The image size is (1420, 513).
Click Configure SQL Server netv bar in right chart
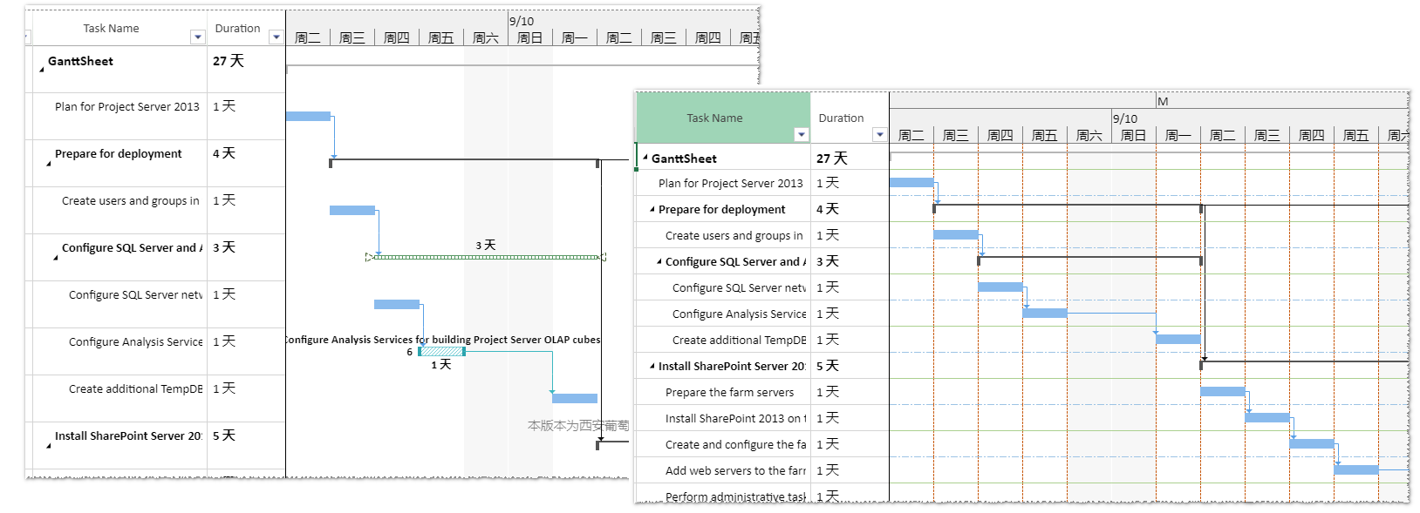[1000, 287]
